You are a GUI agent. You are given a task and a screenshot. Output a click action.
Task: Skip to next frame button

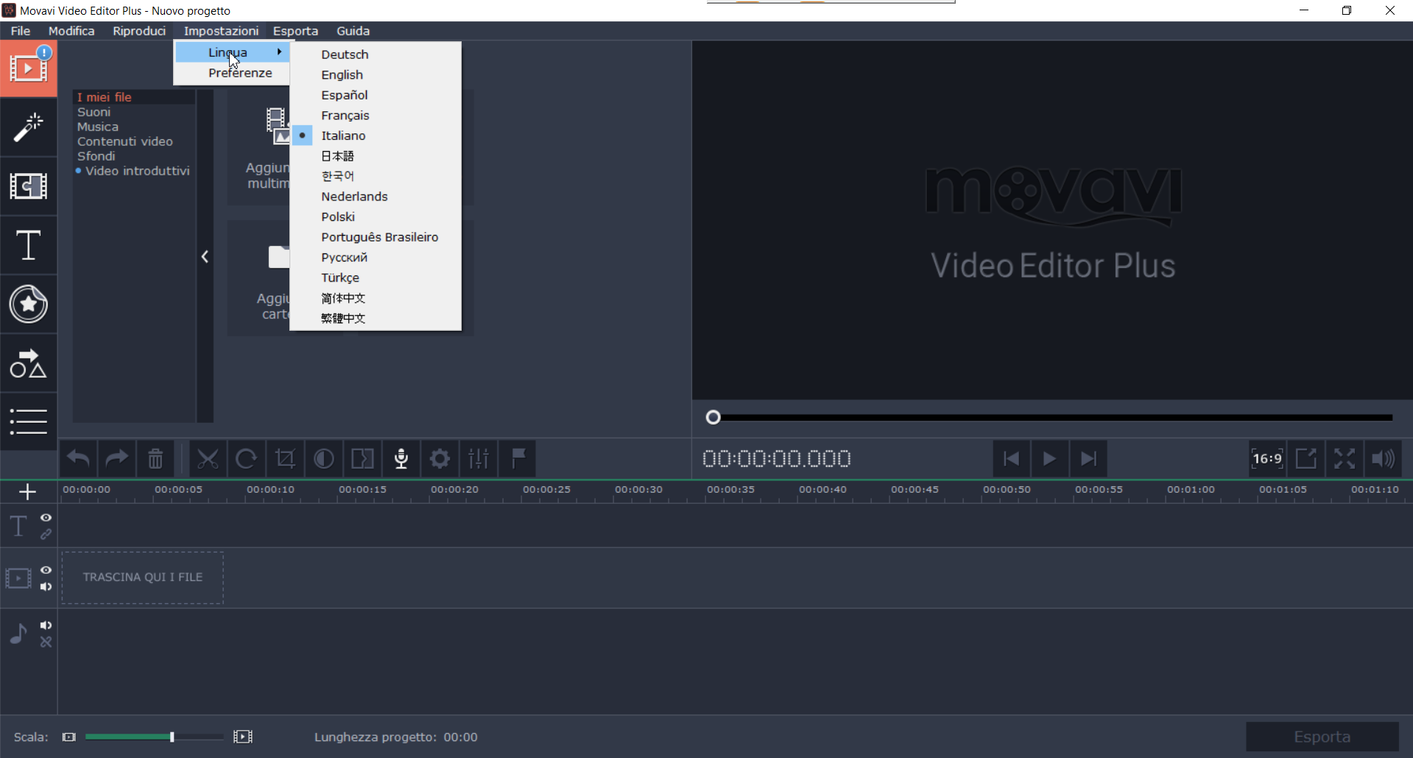coord(1088,459)
